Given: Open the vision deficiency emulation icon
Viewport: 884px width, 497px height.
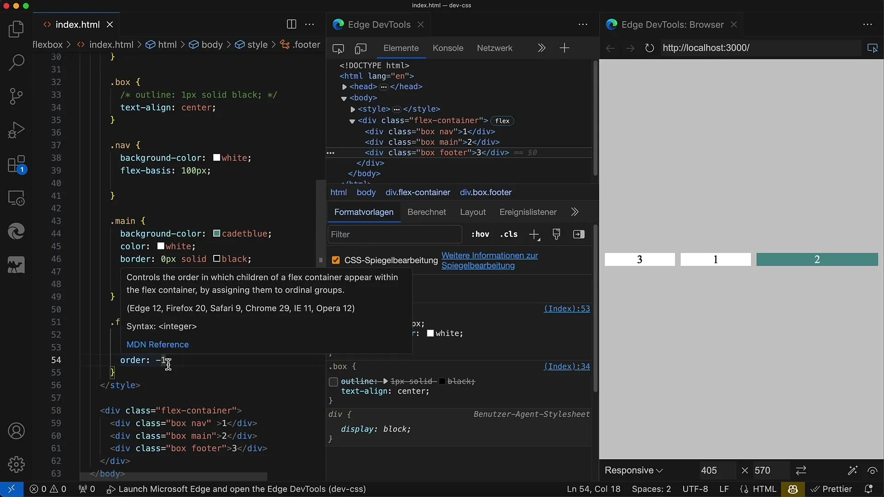Looking at the screenshot, I should [872, 470].
